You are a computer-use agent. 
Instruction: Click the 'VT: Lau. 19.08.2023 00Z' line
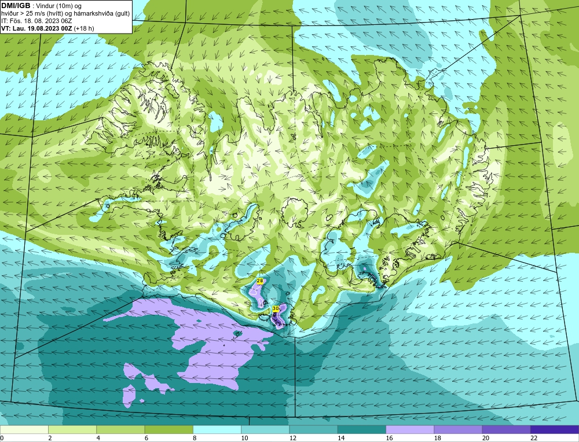[37, 28]
